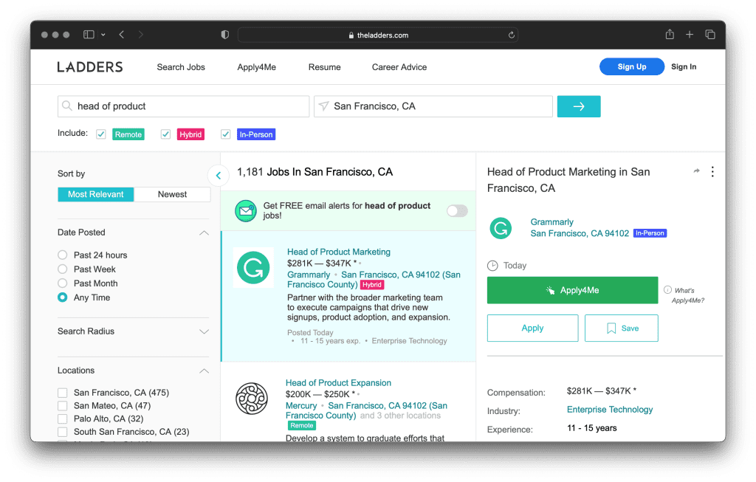The height and width of the screenshot is (482, 756).
Task: Open the Apply4Me menu item
Action: click(256, 67)
